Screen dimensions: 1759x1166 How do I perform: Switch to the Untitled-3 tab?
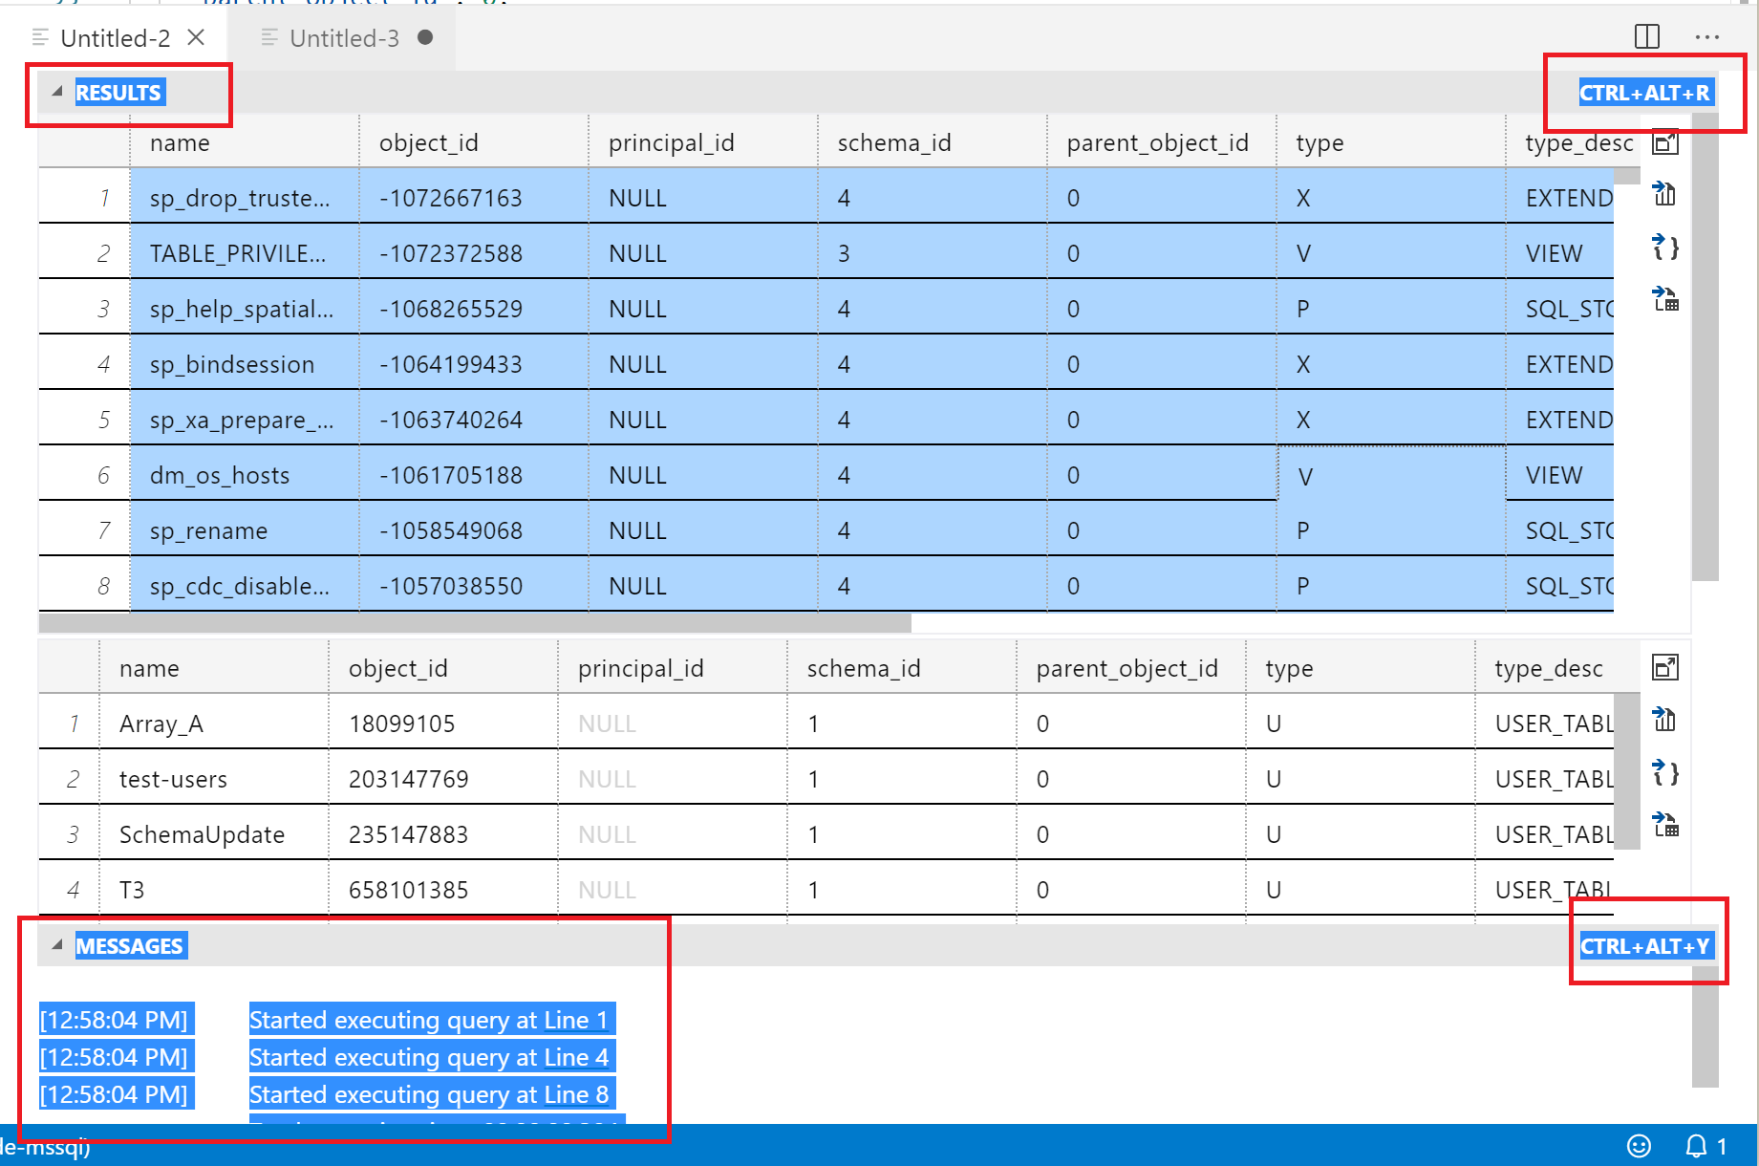click(344, 37)
